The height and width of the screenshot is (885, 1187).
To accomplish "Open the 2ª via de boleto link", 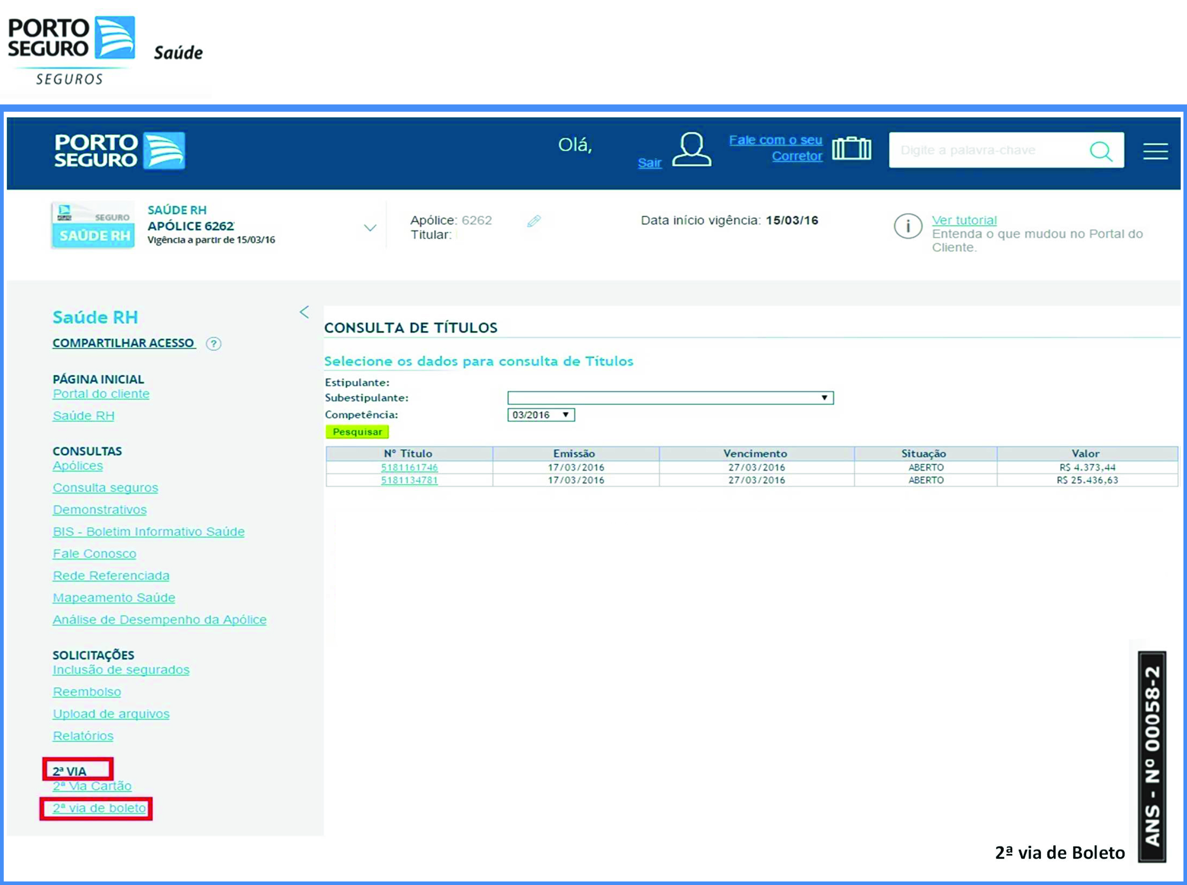I will (x=99, y=808).
